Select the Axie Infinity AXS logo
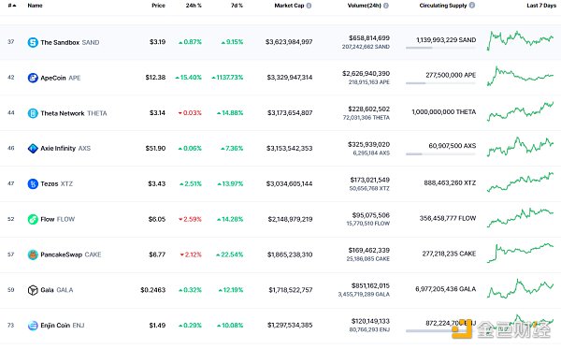 (x=33, y=149)
